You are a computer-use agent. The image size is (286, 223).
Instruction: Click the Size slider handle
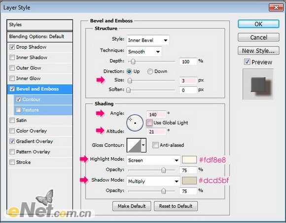click(x=130, y=80)
